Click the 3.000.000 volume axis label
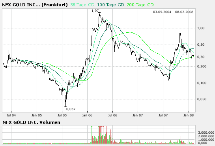Viewport: 215px width, 146px height. 206,133
